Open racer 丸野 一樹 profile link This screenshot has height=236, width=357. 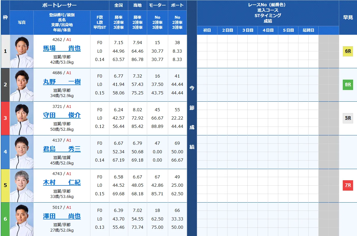(x=62, y=82)
